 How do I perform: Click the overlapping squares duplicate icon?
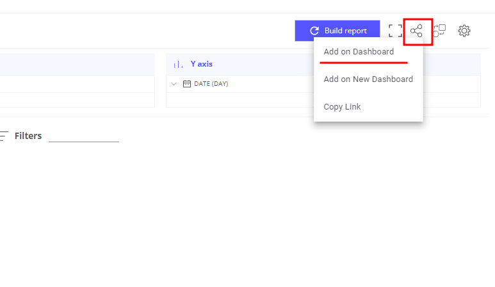(439, 31)
